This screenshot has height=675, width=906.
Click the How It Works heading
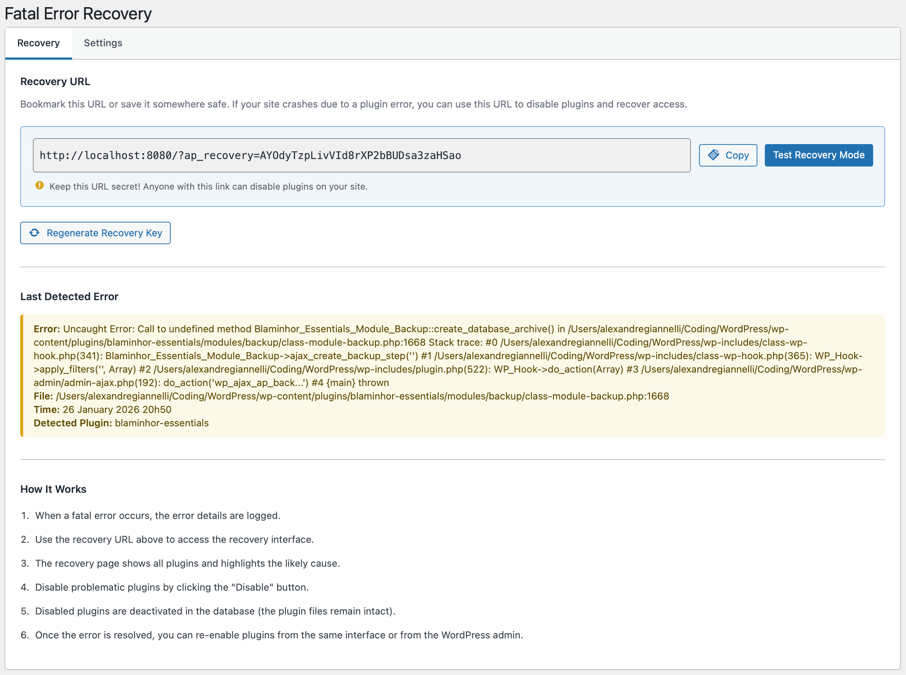[x=53, y=489]
